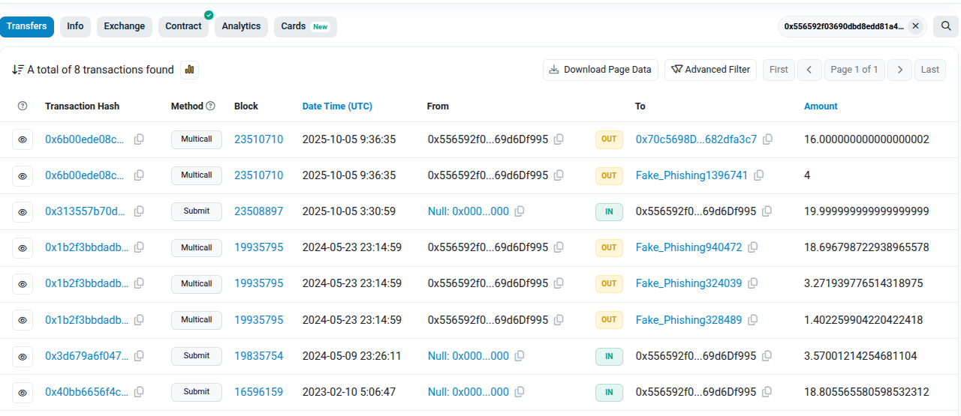This screenshot has width=961, height=416.
Task: Open block 23508897
Action: coord(259,211)
